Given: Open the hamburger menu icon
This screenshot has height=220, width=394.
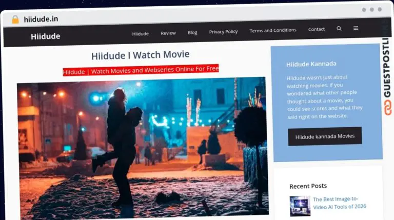Looking at the screenshot, I should 356,28.
